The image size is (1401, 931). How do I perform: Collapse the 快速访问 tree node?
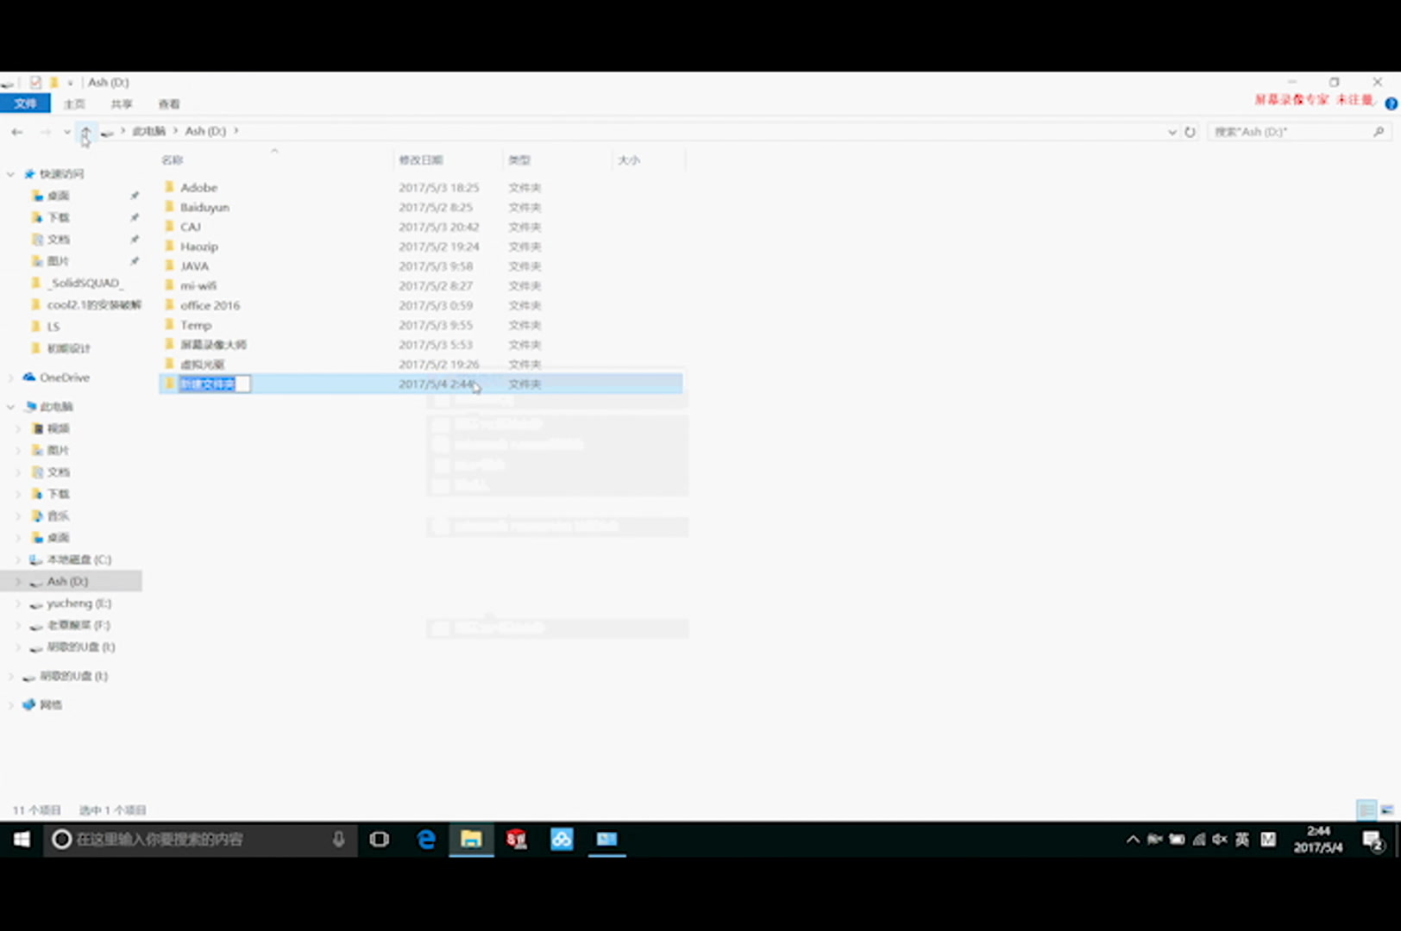[x=10, y=174]
